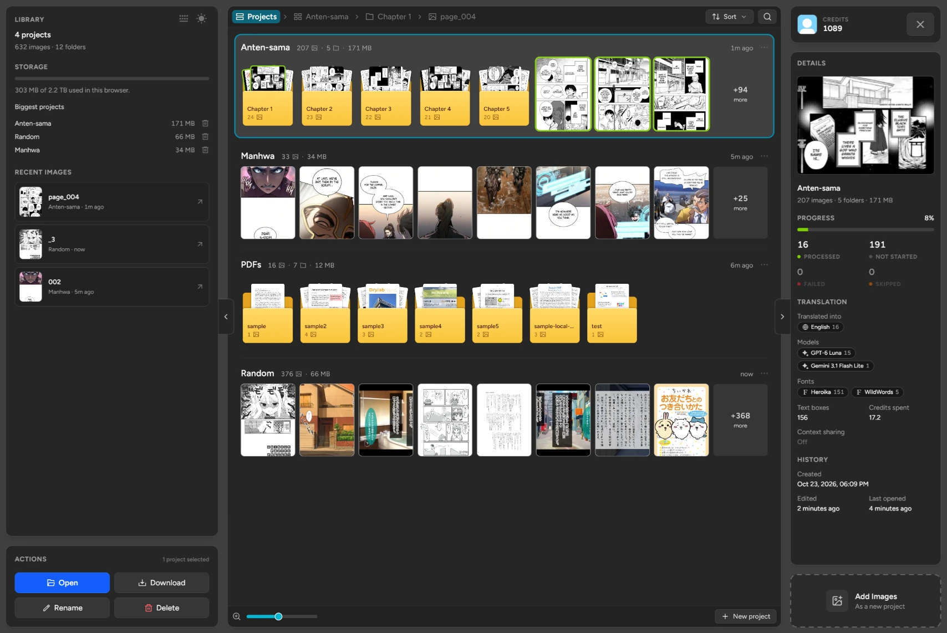The image size is (947, 633).
Task: Click the Download button
Action: [161, 583]
